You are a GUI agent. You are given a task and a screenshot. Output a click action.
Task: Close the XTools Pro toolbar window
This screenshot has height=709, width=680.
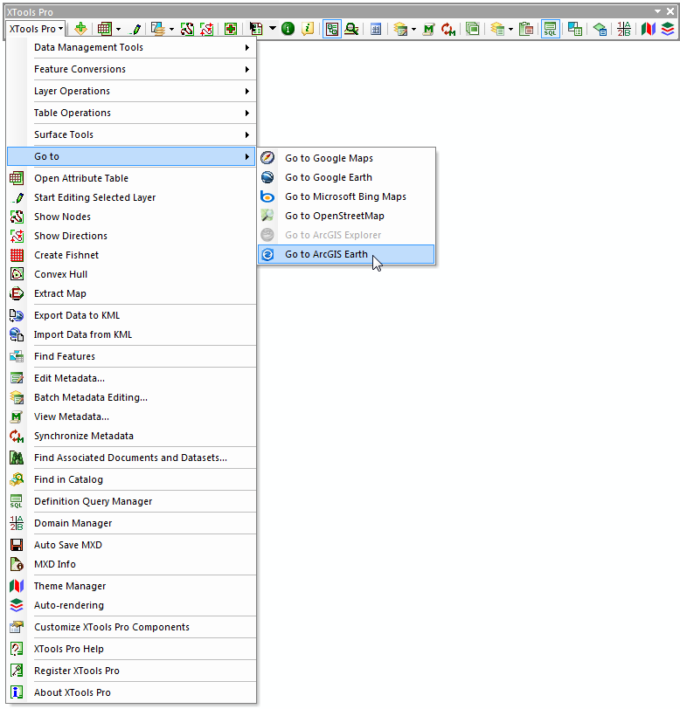click(670, 11)
